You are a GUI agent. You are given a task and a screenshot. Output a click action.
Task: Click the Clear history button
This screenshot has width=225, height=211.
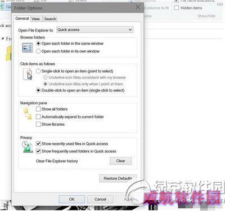(120, 161)
